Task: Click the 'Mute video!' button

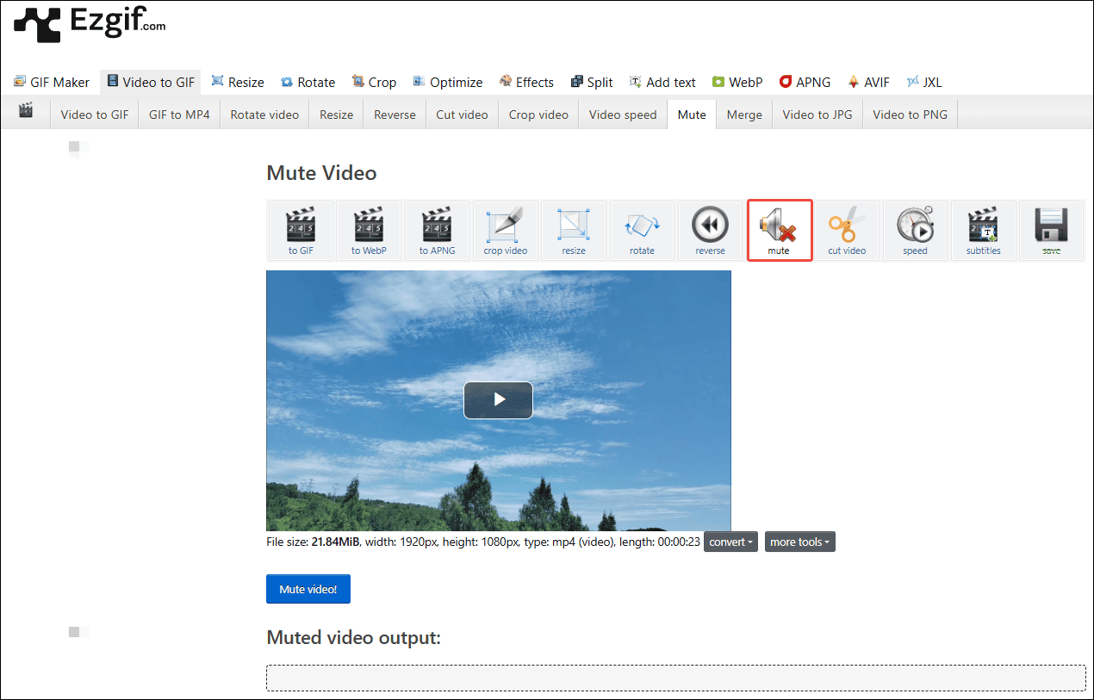Action: [x=308, y=589]
